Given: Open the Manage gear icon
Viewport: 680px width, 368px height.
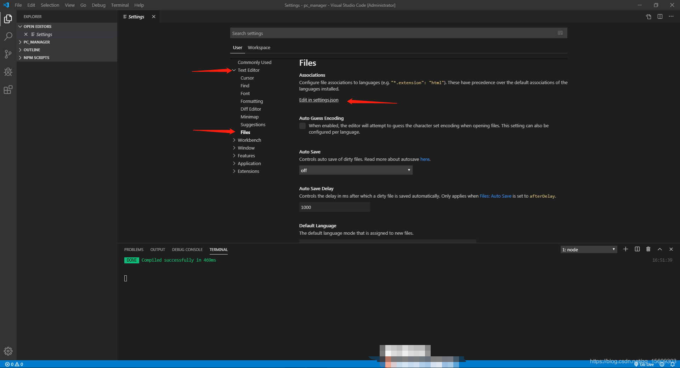Looking at the screenshot, I should (x=8, y=351).
